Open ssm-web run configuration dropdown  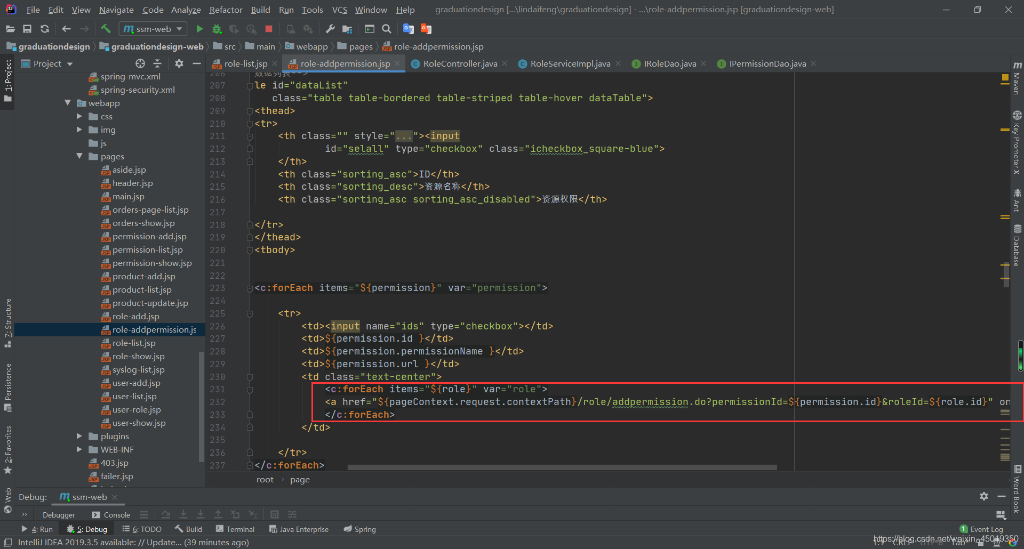(x=153, y=29)
